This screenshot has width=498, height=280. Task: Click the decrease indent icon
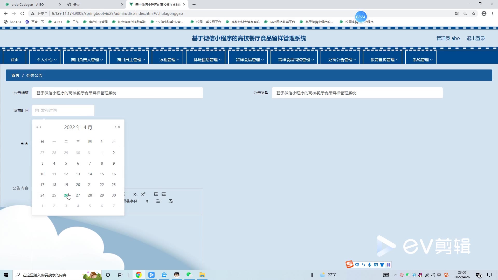coord(156,194)
